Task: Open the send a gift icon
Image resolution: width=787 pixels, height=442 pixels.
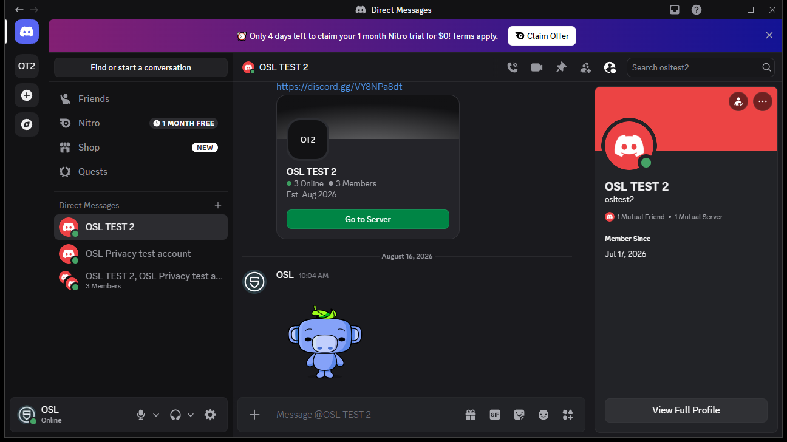Action: [x=471, y=415]
